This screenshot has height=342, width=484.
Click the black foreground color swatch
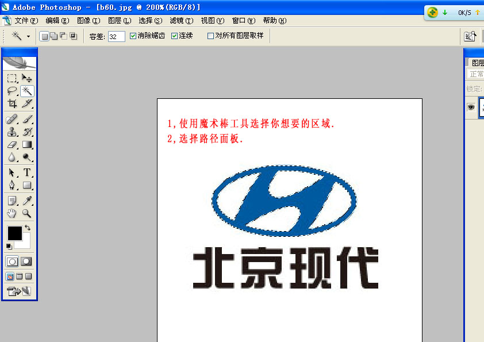coord(14,233)
